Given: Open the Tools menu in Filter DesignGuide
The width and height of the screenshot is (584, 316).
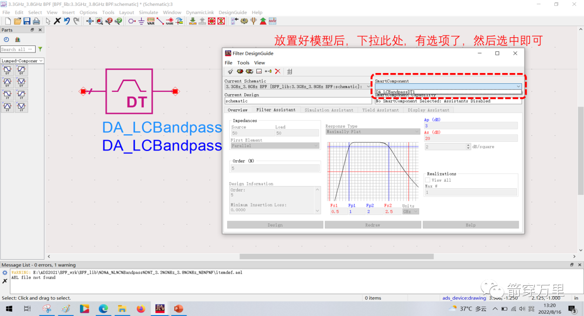Looking at the screenshot, I should pos(243,63).
